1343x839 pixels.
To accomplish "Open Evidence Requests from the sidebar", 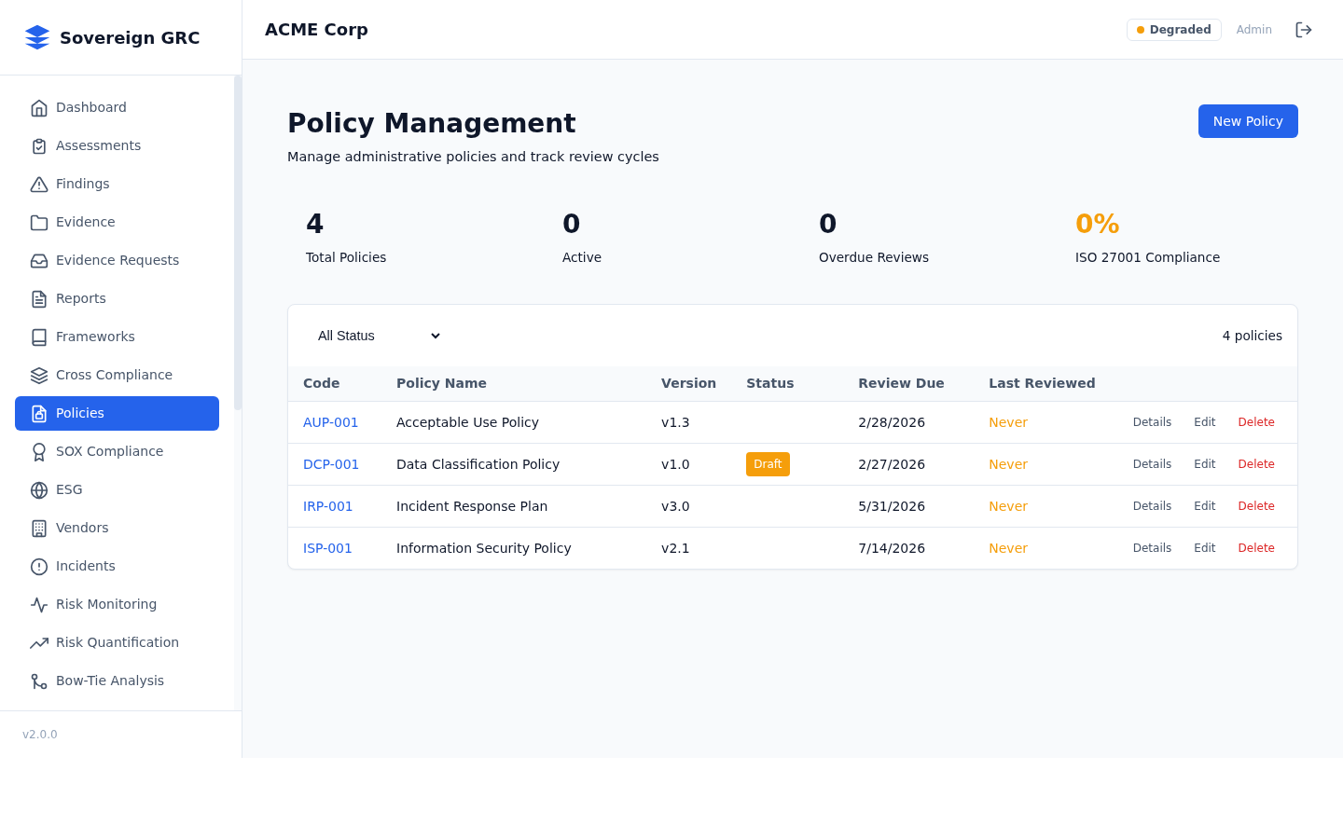I will [x=118, y=260].
